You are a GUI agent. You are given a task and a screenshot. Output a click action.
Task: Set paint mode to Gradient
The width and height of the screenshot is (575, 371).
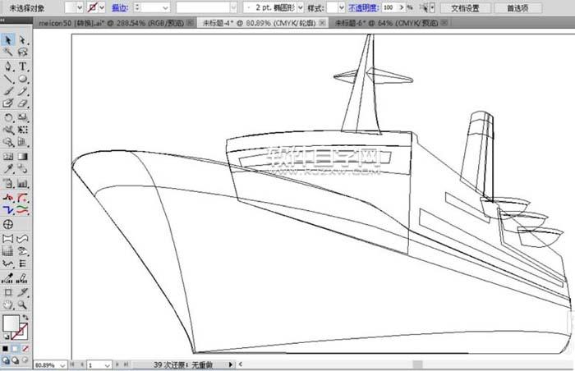click(x=15, y=349)
